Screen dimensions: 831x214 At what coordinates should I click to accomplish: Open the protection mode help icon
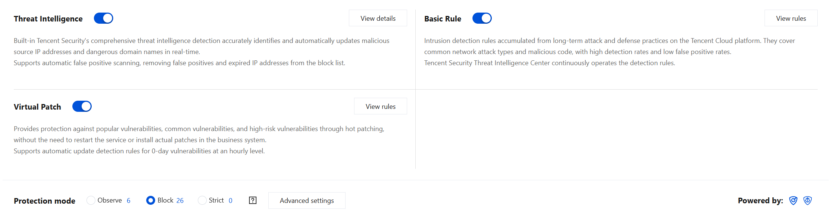click(x=253, y=200)
